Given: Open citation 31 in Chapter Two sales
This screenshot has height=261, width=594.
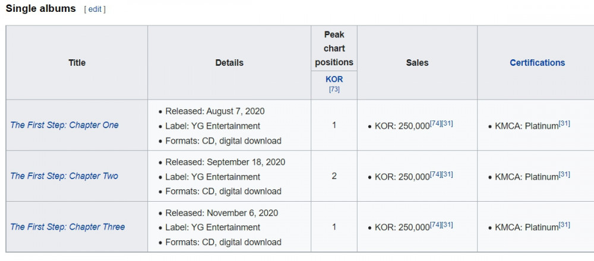Looking at the screenshot, I should coord(447,174).
